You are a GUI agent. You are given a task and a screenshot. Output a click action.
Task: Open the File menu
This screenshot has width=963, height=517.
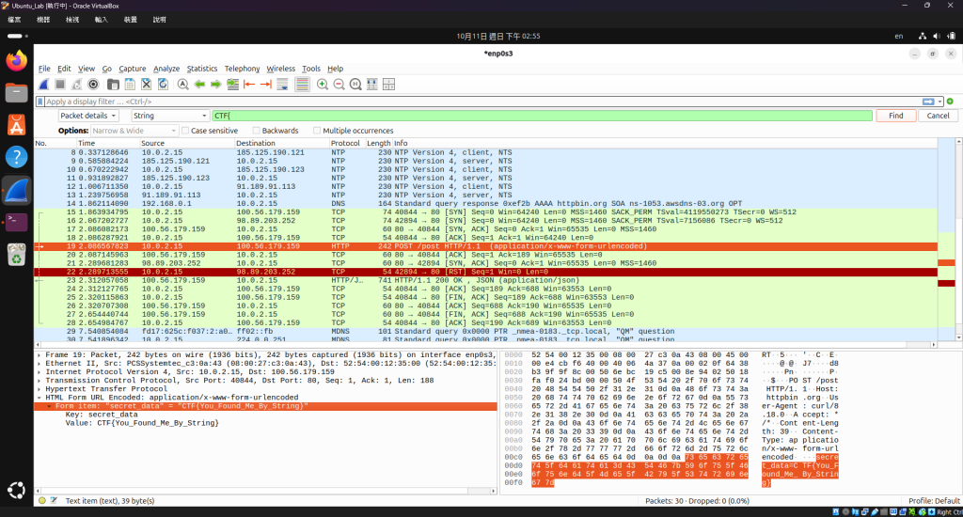(x=44, y=69)
